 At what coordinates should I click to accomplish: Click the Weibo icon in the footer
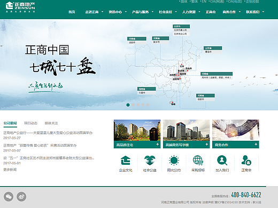(x=21, y=197)
